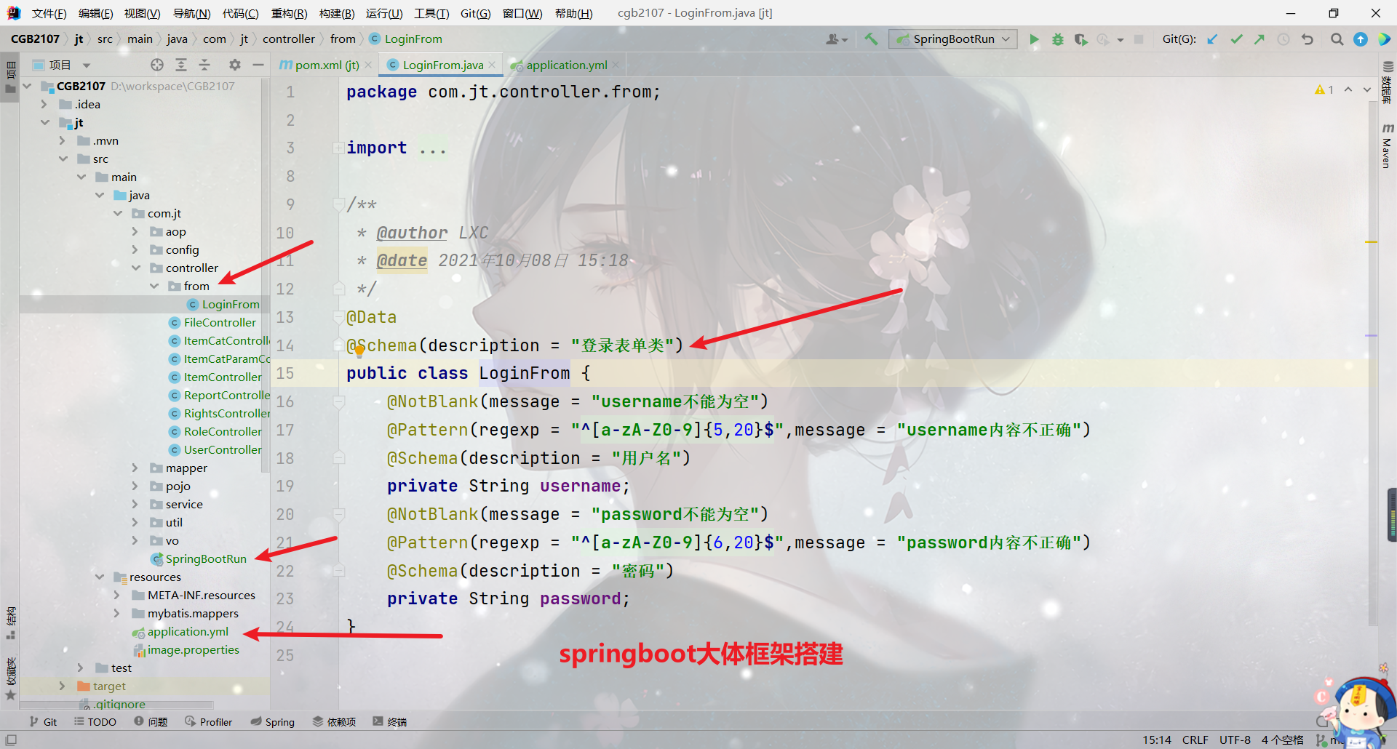
Task: Select UTF-8 encoding in the status bar
Action: pyautogui.click(x=1235, y=740)
